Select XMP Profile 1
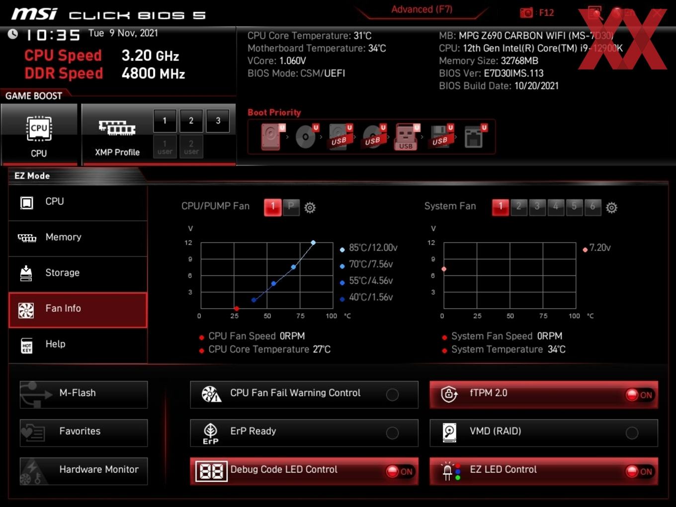 165,121
